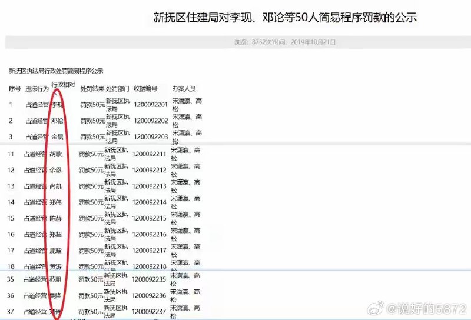Click 宋潇瀛、高松 in row 14
The height and width of the screenshot is (320, 471).
[x=185, y=202]
